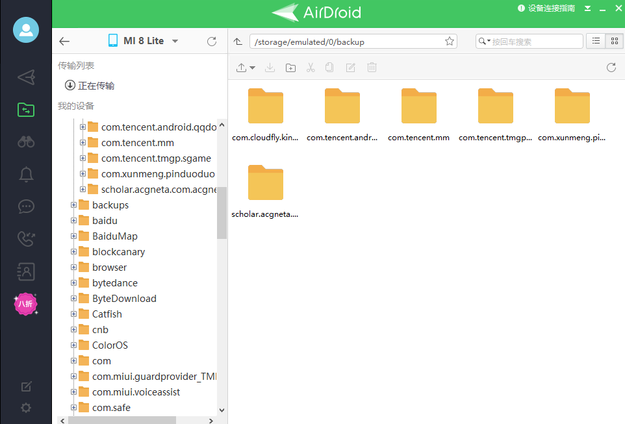Viewport: 625px width, 424px height.
Task: Select scholar.acgneta.... folder thumbnail
Action: pos(266,192)
